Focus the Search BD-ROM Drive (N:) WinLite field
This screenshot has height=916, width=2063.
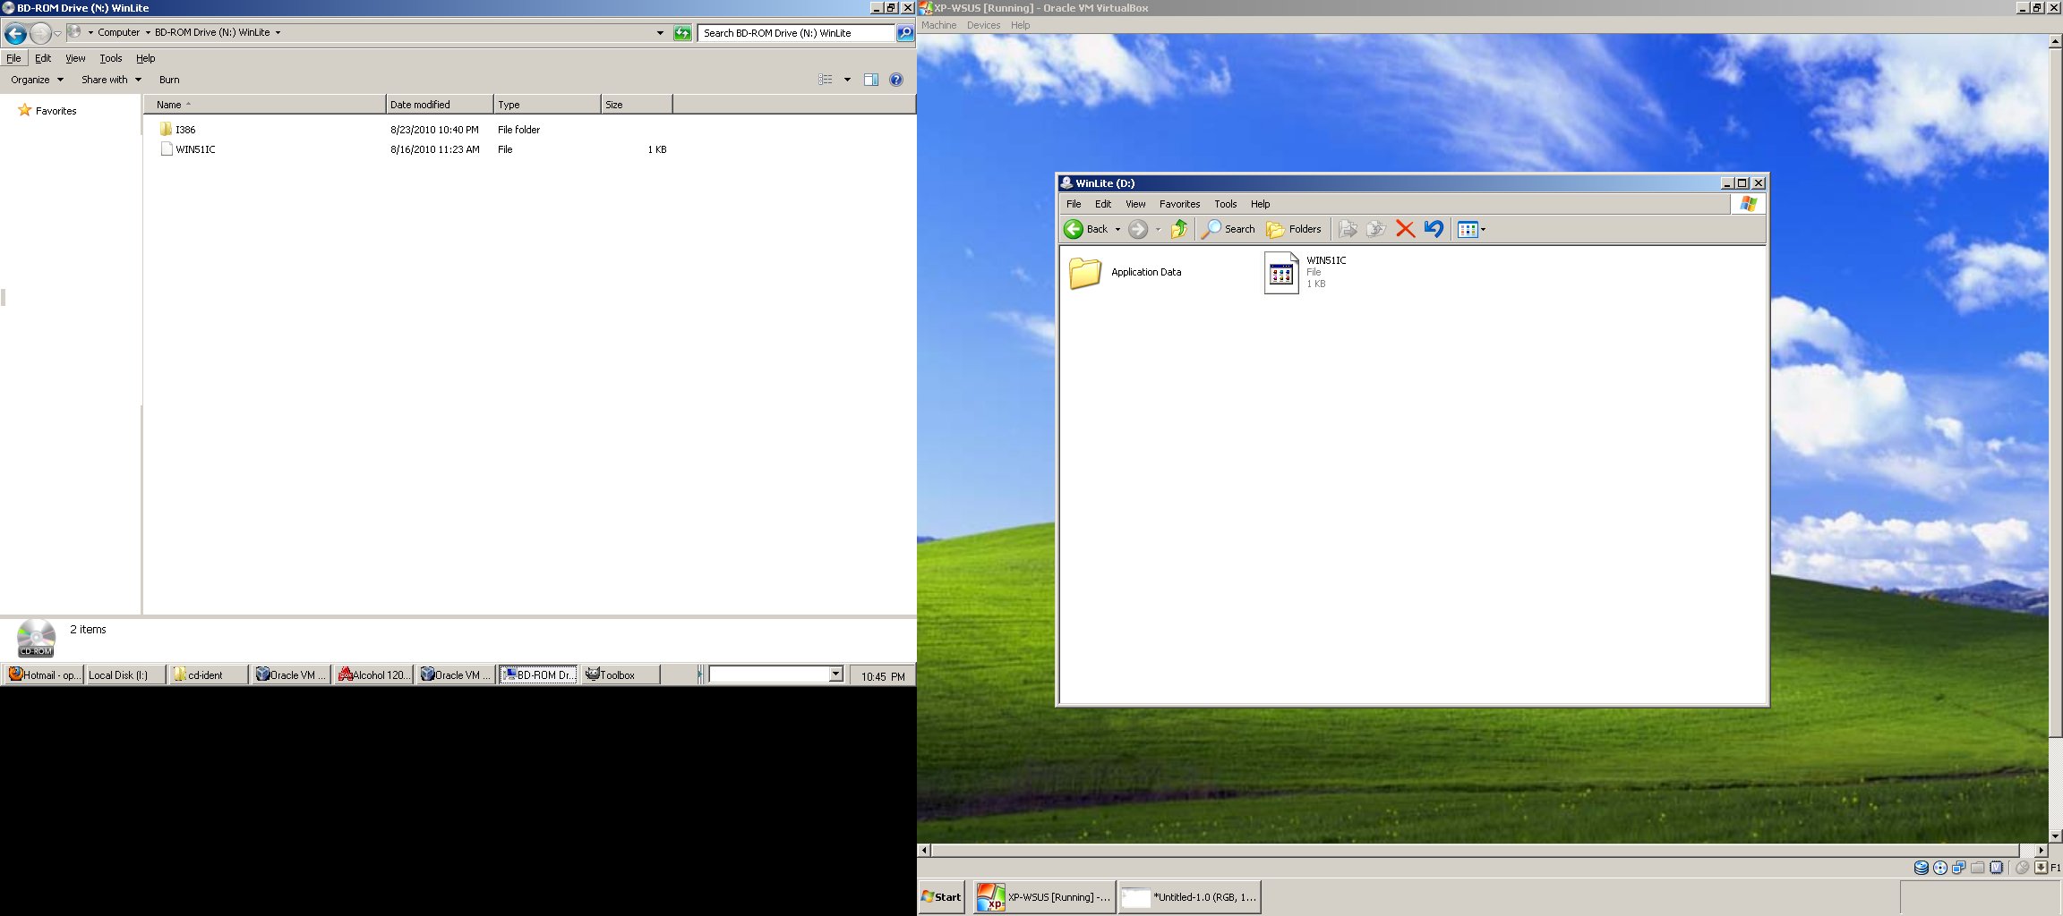(796, 33)
